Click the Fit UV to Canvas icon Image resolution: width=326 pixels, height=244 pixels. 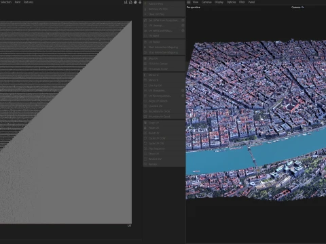click(145, 64)
